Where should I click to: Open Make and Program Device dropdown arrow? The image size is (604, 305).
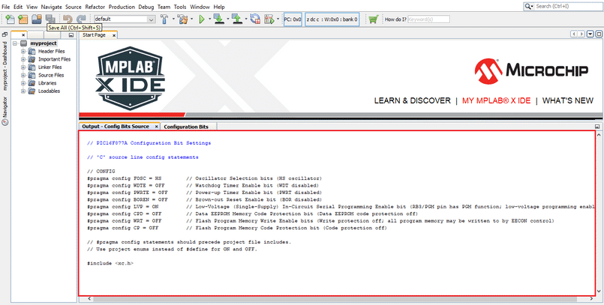227,19
